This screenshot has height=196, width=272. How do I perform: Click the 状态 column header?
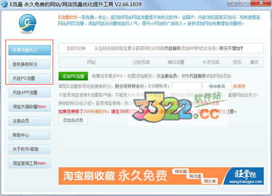(x=237, y=62)
